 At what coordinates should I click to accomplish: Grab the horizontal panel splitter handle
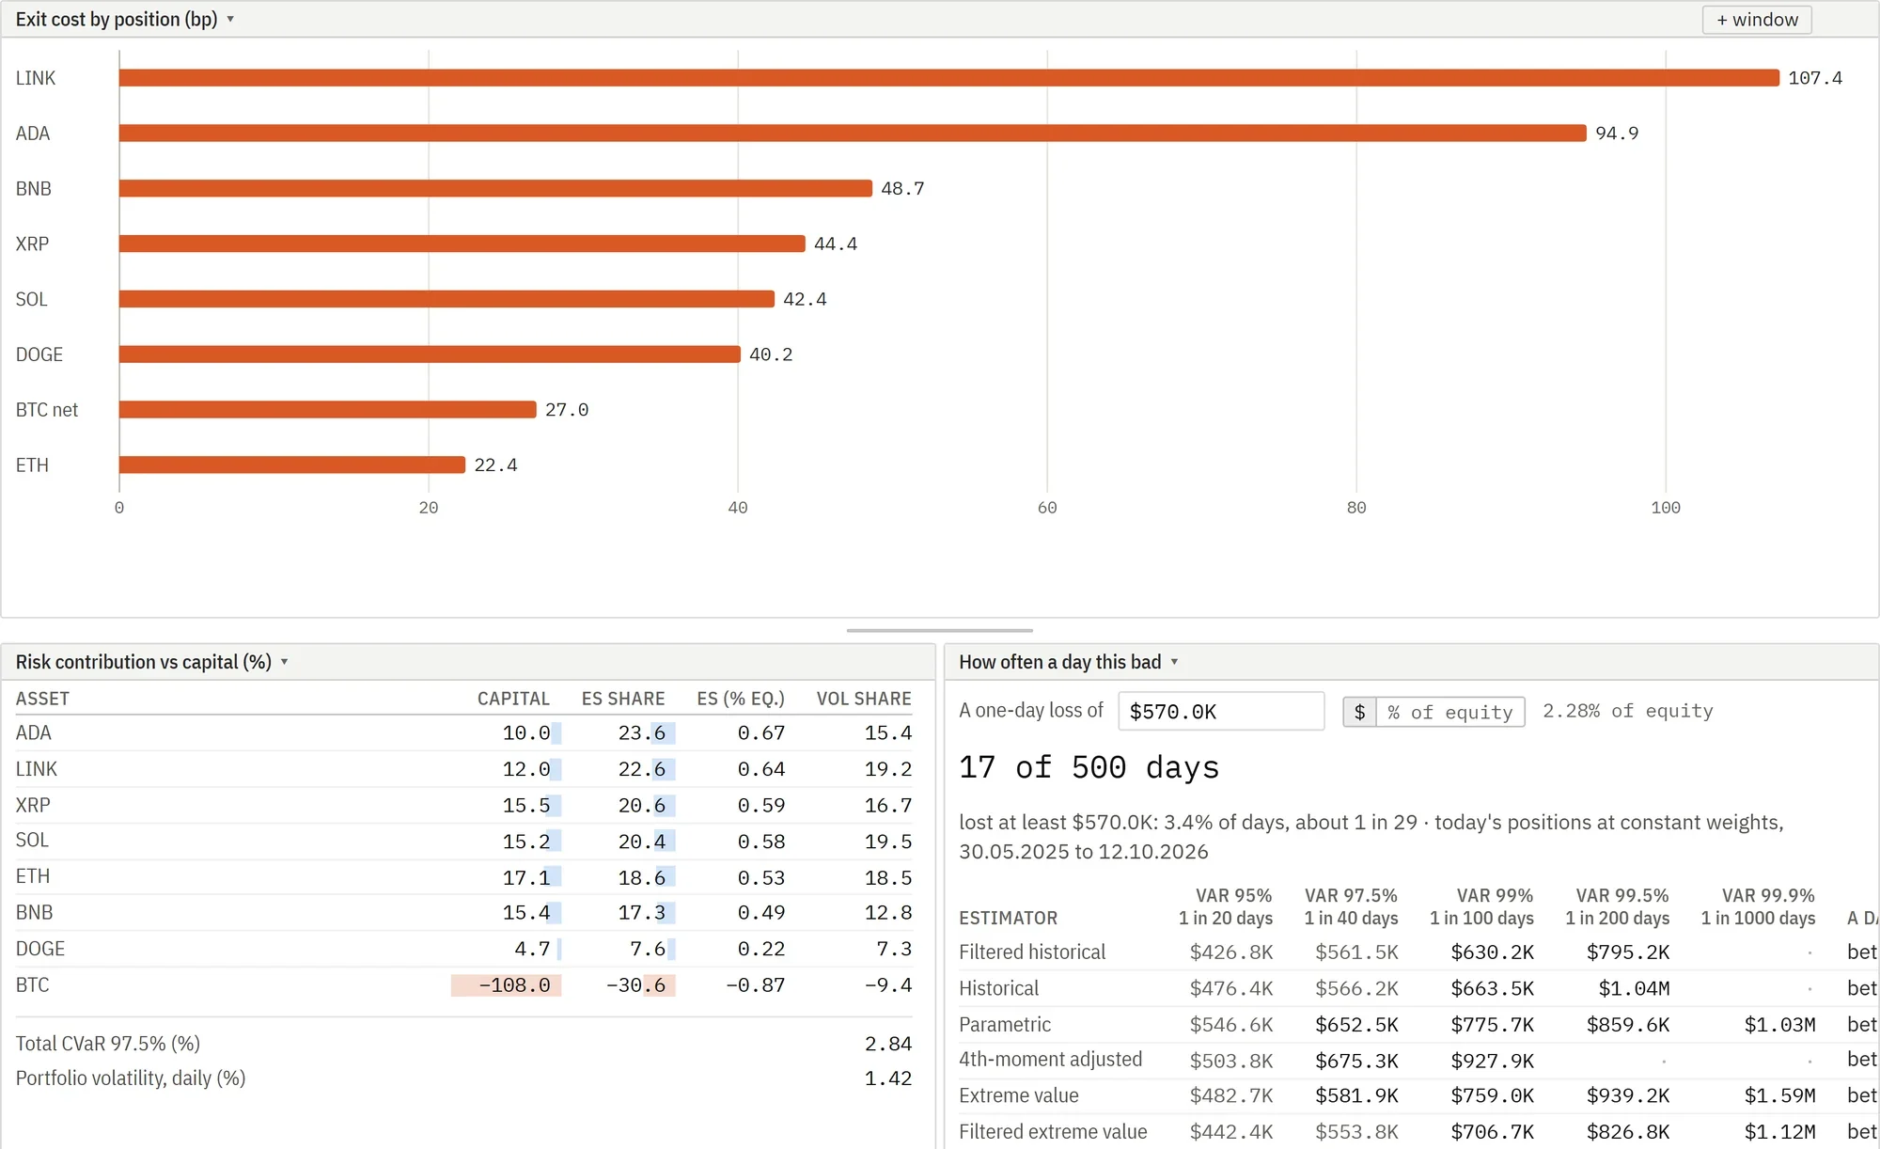940,631
